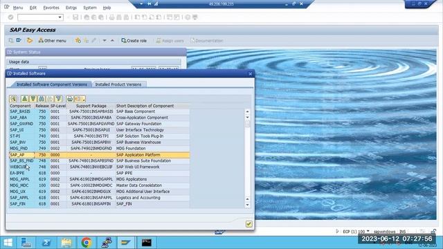Screen dimensions: 443x249
Task: Click the Create role button
Action: 134,41
